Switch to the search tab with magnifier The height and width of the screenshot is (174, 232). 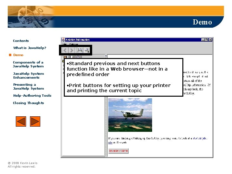coord(78,57)
